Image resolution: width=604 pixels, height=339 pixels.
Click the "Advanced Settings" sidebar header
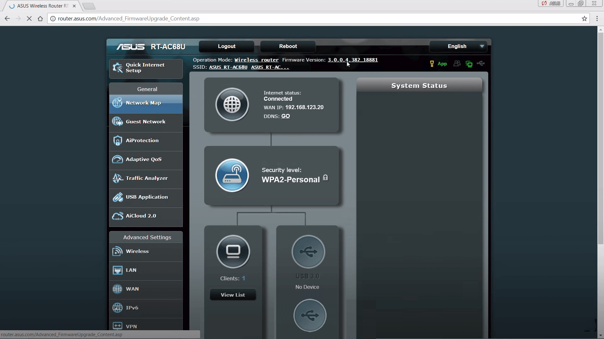click(x=146, y=237)
